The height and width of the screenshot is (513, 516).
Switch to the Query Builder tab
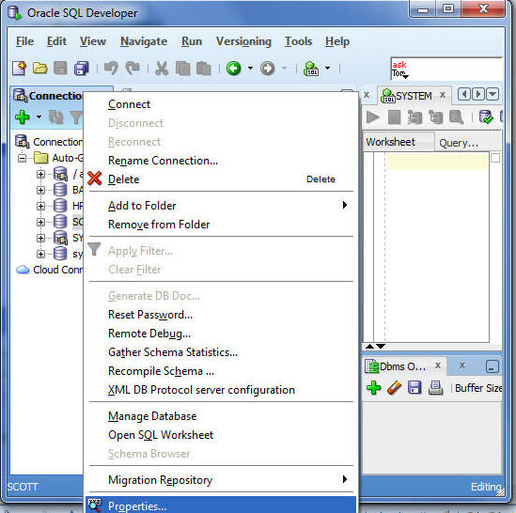(459, 143)
